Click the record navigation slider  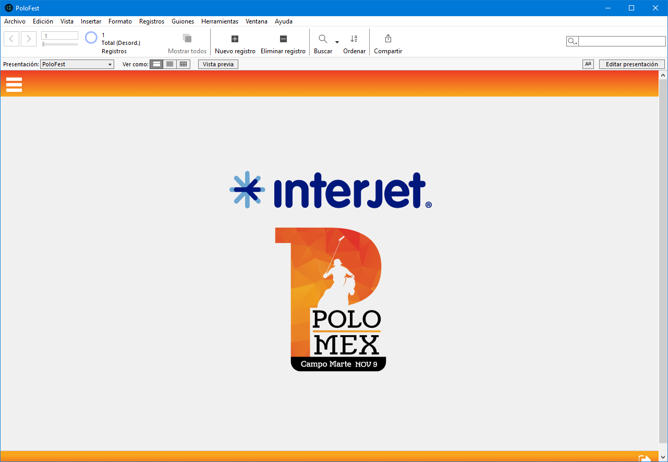pyautogui.click(x=59, y=44)
